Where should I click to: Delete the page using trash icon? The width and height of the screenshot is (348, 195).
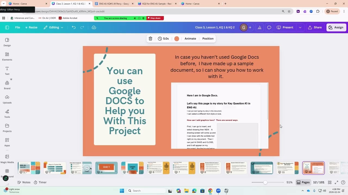[x=150, y=38]
